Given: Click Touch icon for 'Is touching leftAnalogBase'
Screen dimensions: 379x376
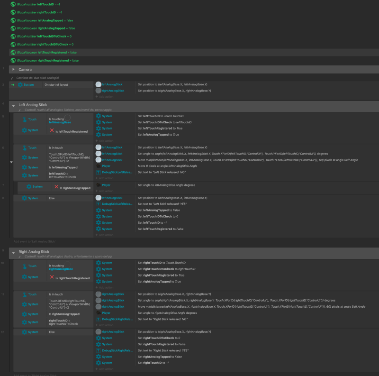Looking at the screenshot, I should tap(25, 119).
